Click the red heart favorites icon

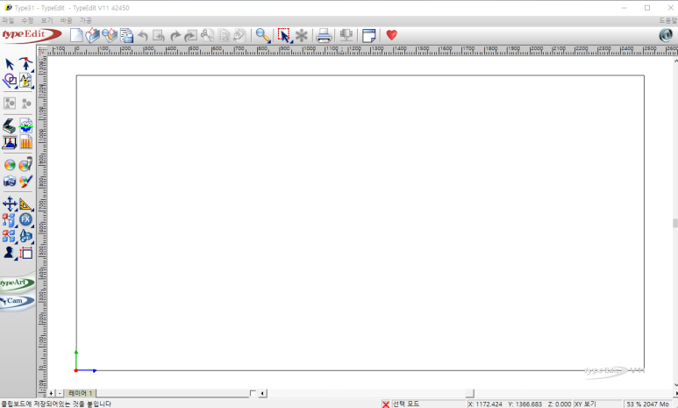[x=392, y=35]
